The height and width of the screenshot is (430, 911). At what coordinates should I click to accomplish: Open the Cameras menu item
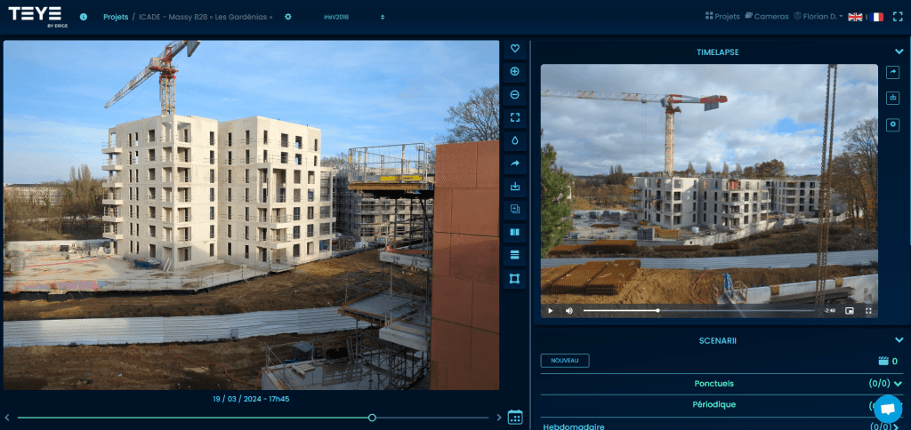(766, 16)
